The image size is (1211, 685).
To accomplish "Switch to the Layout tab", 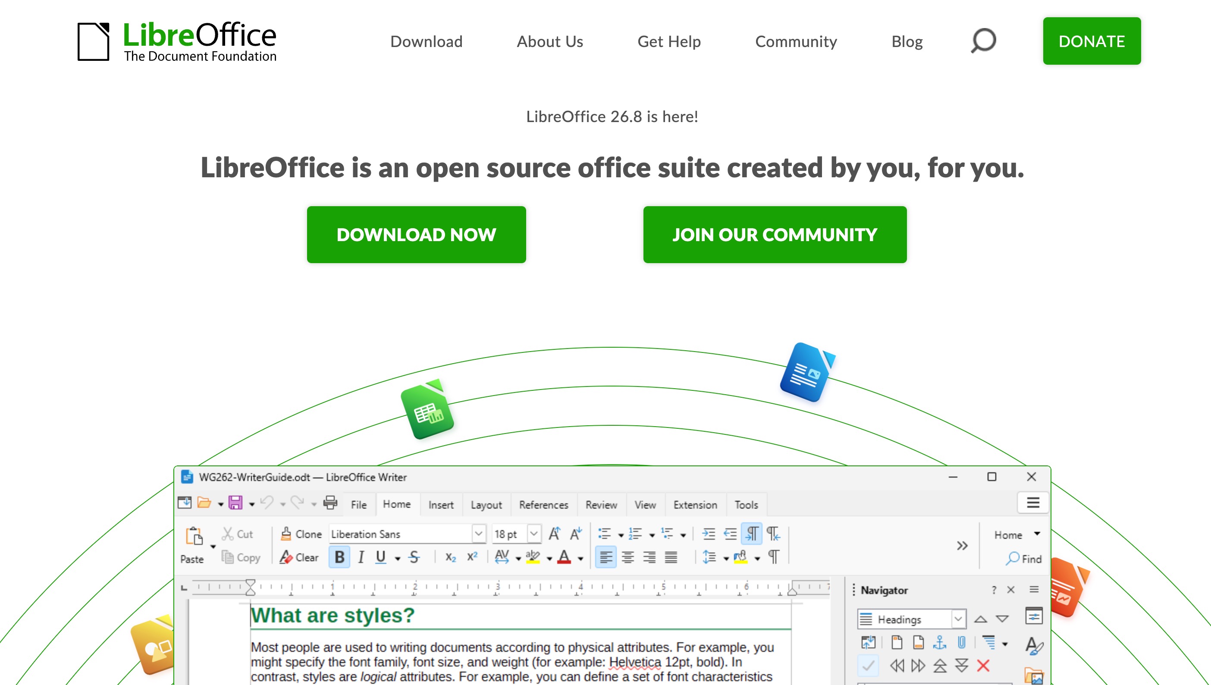I will click(x=486, y=505).
